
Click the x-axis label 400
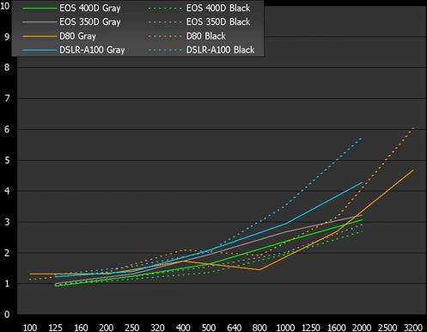pos(183,328)
